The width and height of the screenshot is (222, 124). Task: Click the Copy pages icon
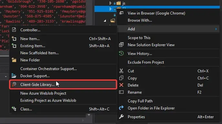(121, 78)
